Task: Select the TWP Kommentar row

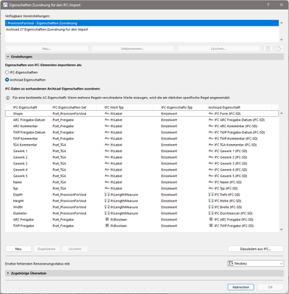Action: pyautogui.click(x=142, y=139)
